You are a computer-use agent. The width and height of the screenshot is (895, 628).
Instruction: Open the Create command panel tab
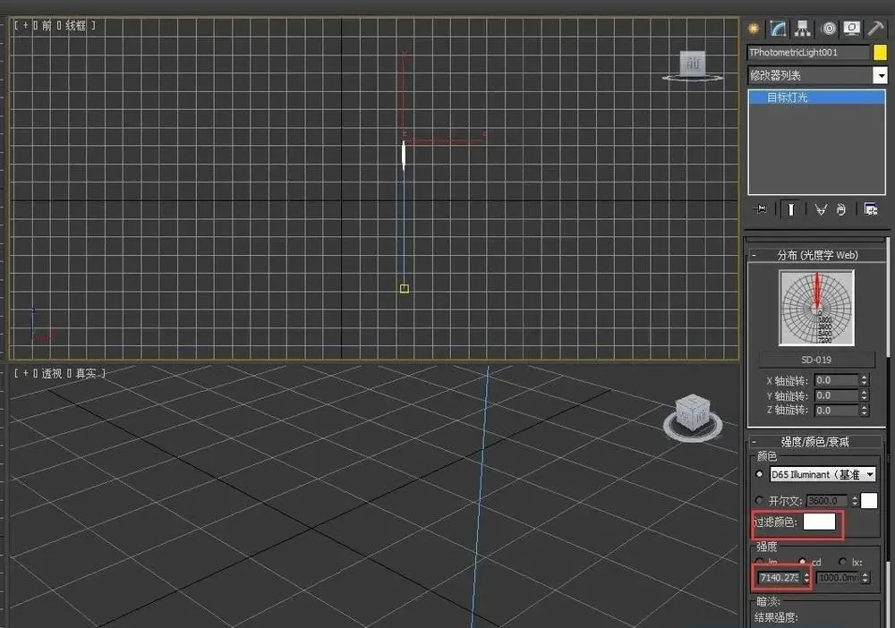pyautogui.click(x=754, y=28)
